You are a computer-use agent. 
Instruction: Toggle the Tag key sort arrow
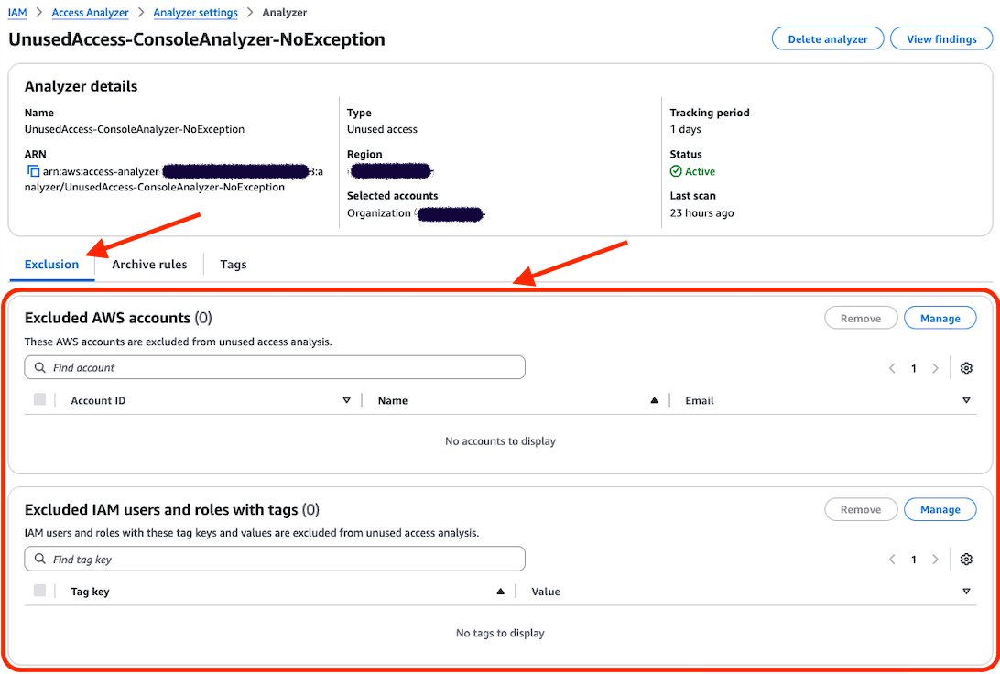[500, 591]
